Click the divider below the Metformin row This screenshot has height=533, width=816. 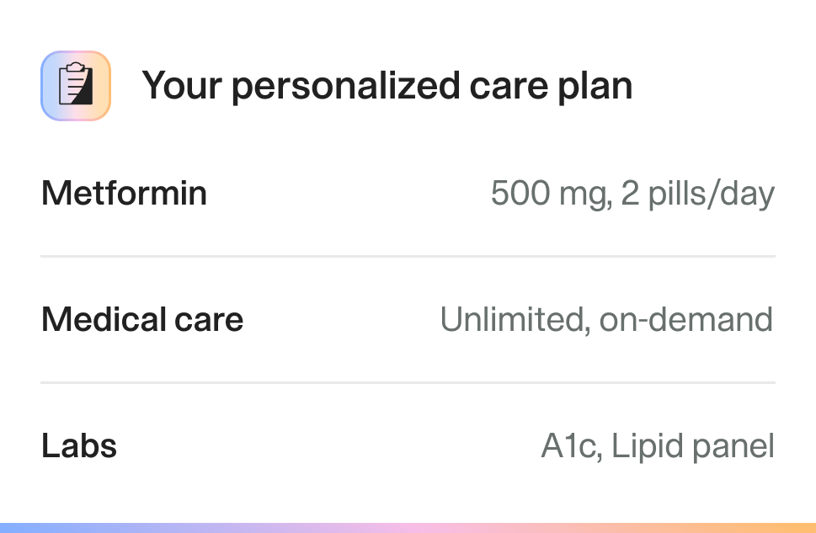[x=408, y=256]
